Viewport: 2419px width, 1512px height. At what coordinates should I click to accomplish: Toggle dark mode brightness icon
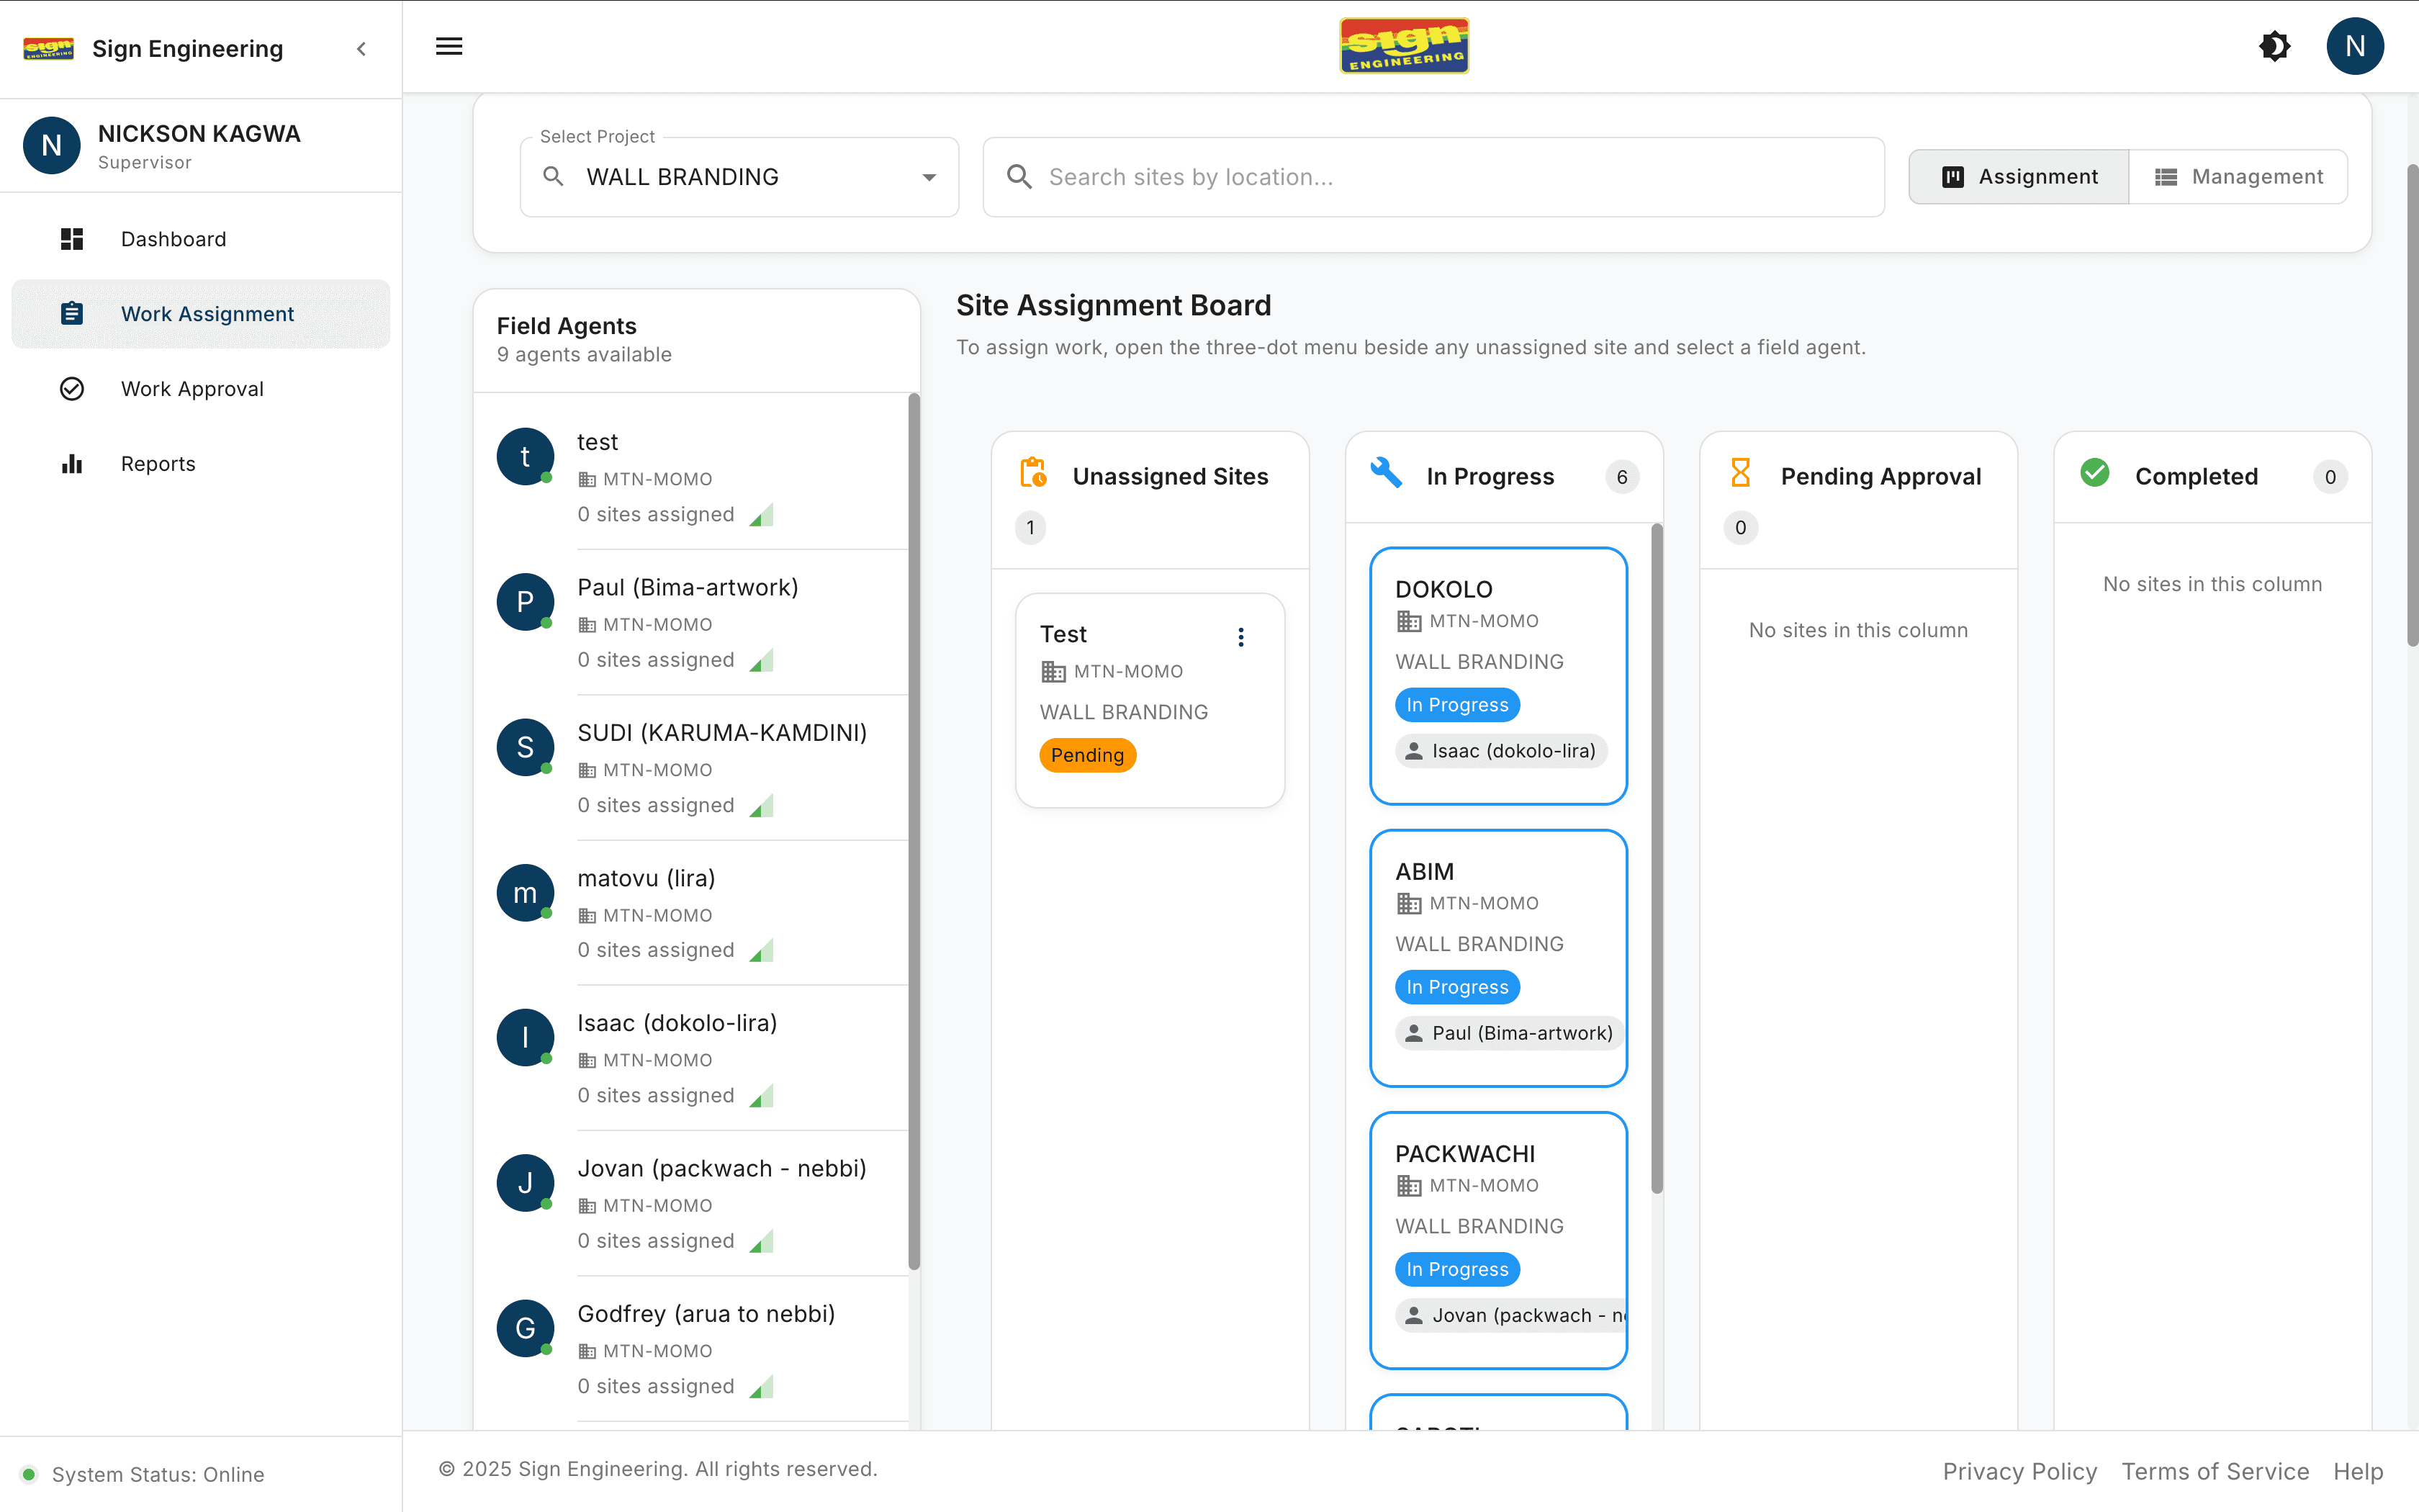[x=2275, y=46]
